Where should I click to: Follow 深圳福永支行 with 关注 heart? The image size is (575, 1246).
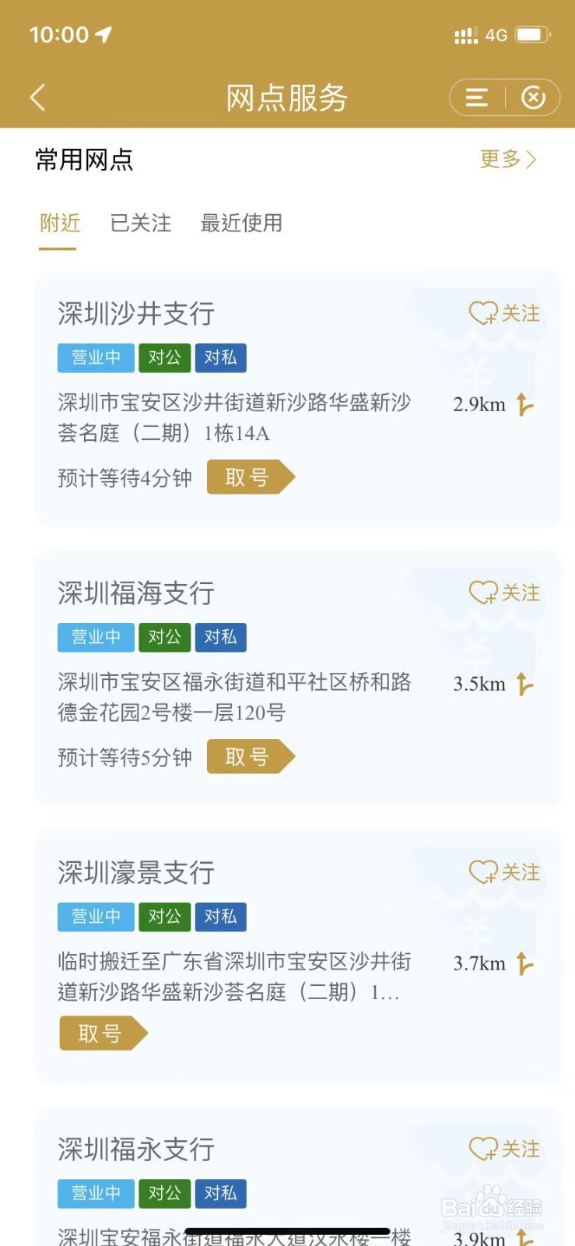(504, 1149)
